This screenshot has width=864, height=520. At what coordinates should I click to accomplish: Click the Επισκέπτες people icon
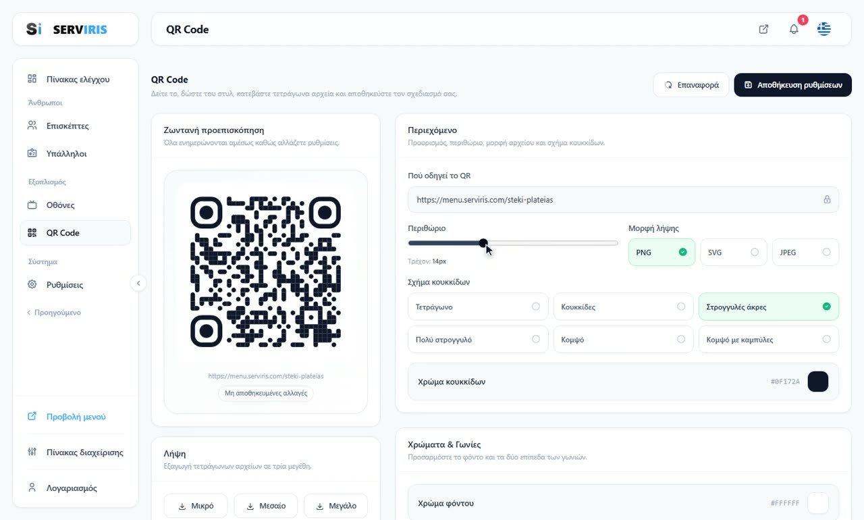pos(32,126)
